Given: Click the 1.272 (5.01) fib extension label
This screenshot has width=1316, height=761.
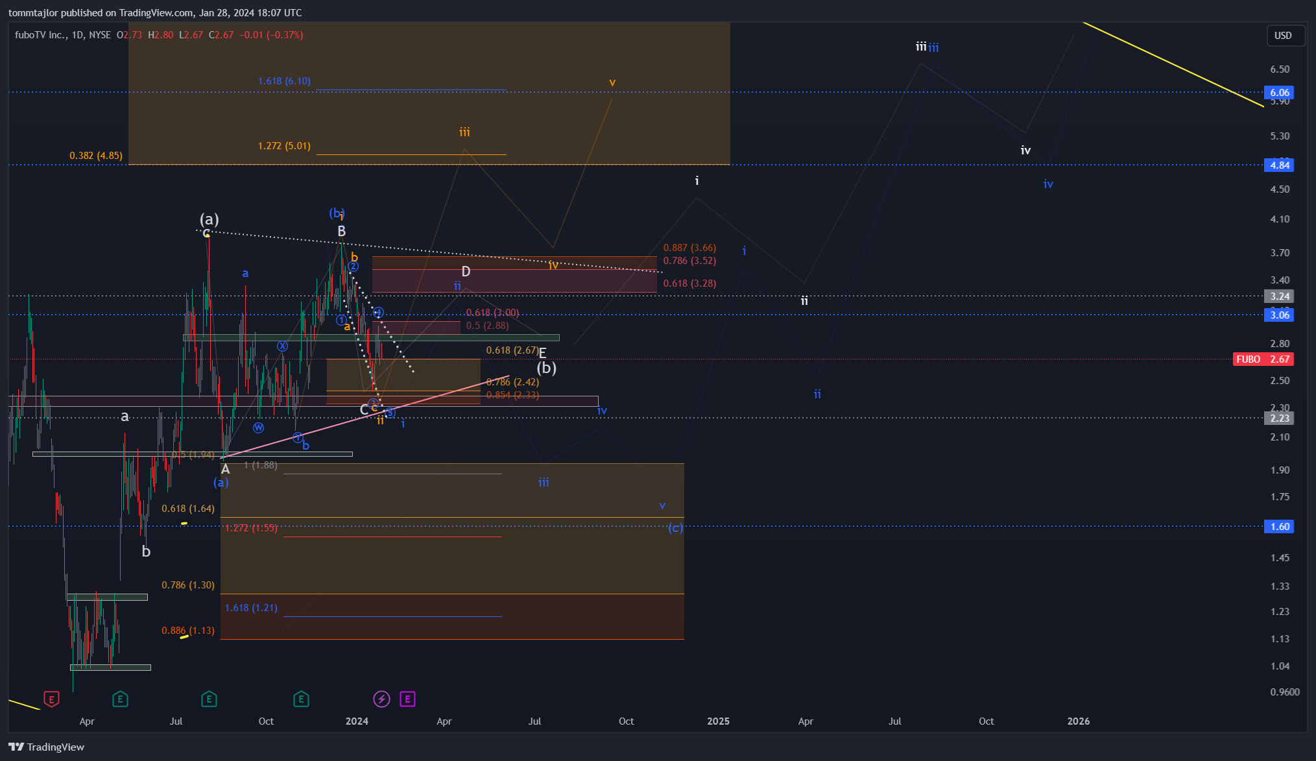Looking at the screenshot, I should 284,146.
